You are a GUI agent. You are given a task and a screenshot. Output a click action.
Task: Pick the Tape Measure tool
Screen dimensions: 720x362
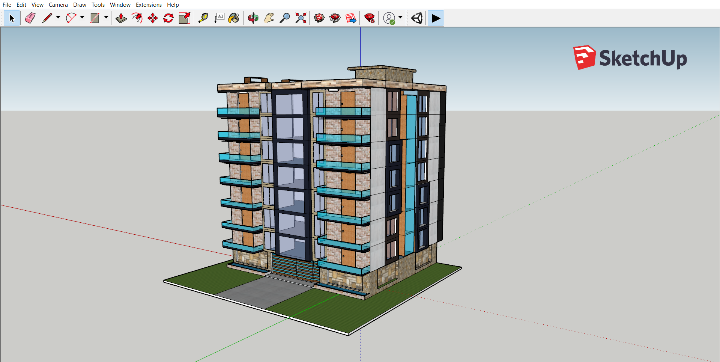tap(203, 18)
